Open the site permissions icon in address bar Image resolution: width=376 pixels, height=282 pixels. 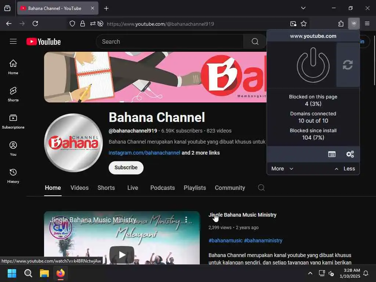coord(93,23)
